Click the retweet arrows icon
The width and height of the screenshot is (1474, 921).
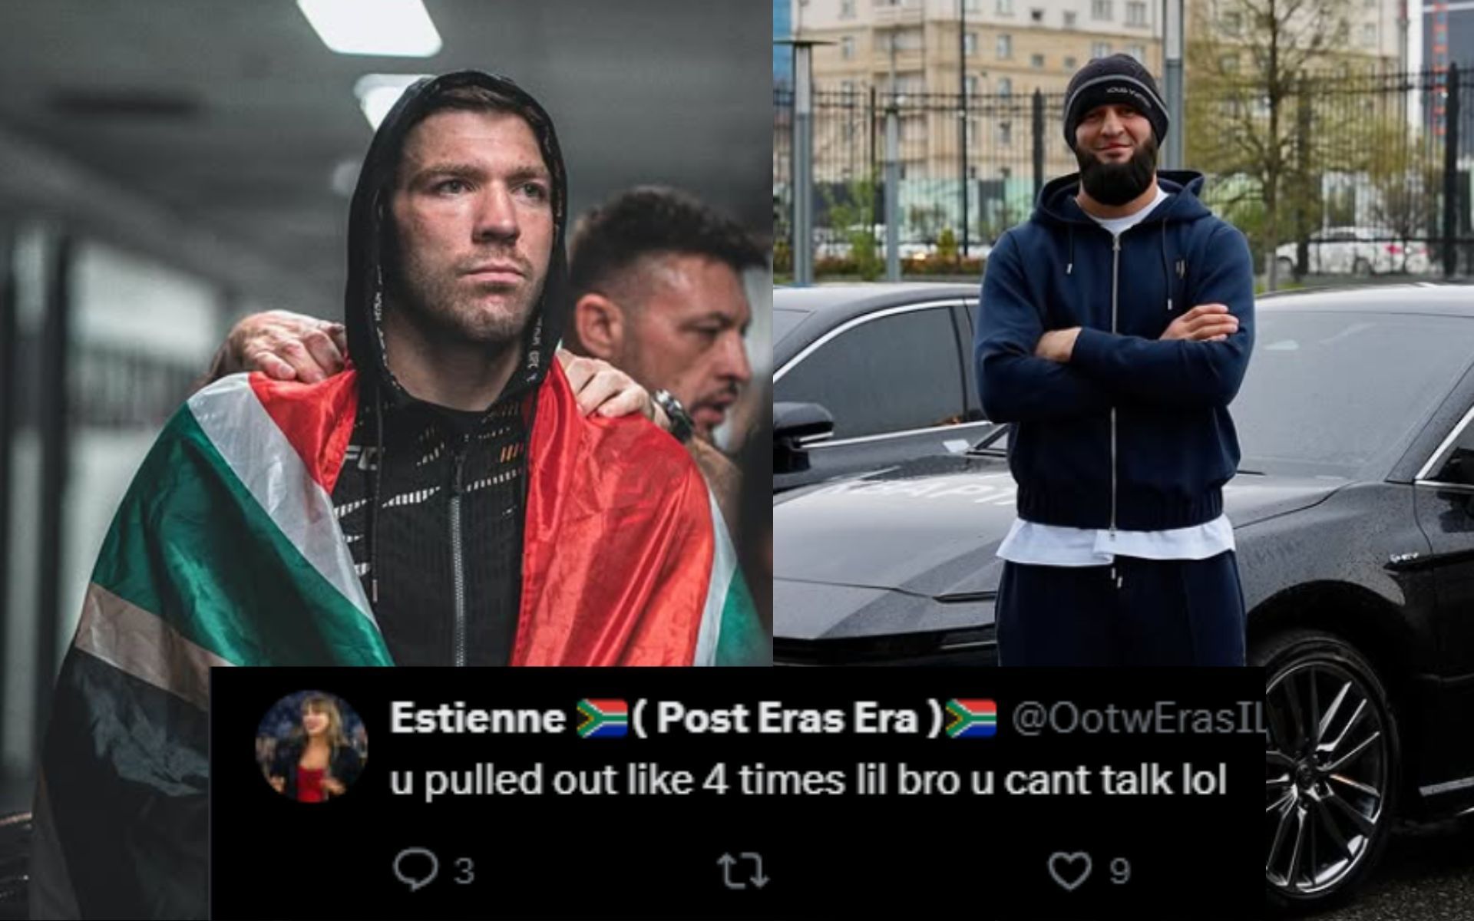[742, 870]
